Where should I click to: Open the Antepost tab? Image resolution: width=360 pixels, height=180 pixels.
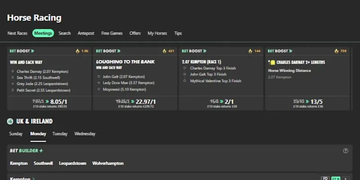point(86,33)
